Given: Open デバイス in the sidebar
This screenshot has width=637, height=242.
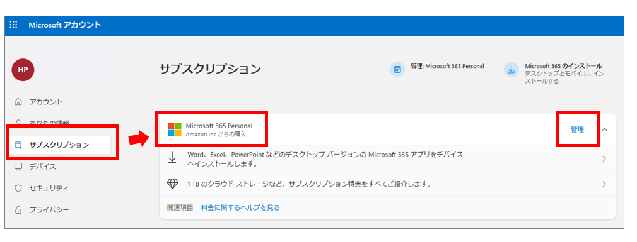Looking at the screenshot, I should click(42, 167).
